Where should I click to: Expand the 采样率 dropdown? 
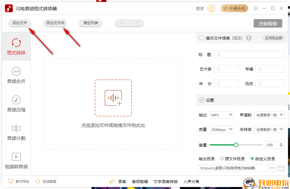tap(269, 130)
